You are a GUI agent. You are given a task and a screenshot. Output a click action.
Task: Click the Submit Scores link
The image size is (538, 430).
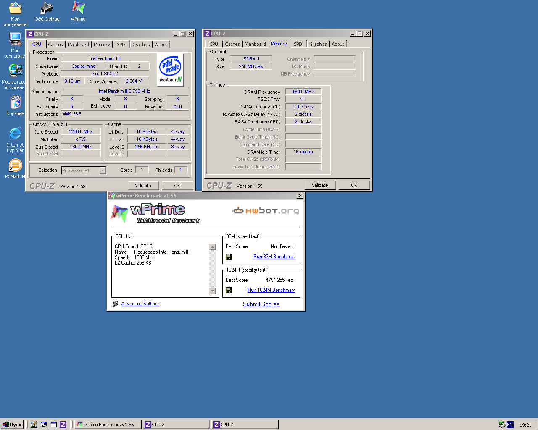(261, 304)
